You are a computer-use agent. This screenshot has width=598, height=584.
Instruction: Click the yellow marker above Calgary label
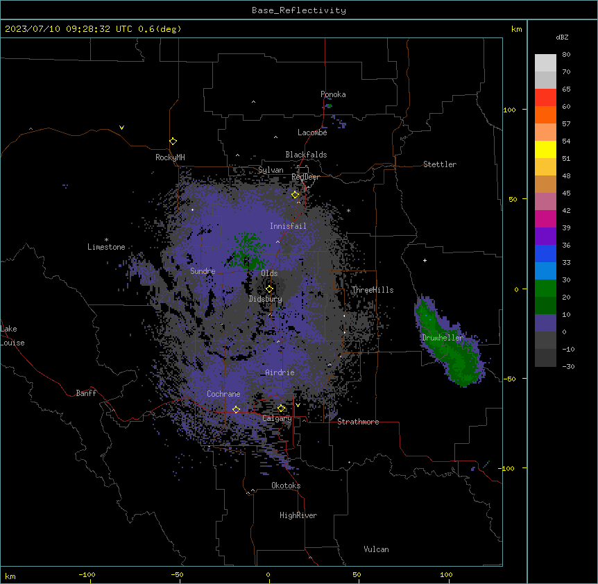tap(281, 409)
